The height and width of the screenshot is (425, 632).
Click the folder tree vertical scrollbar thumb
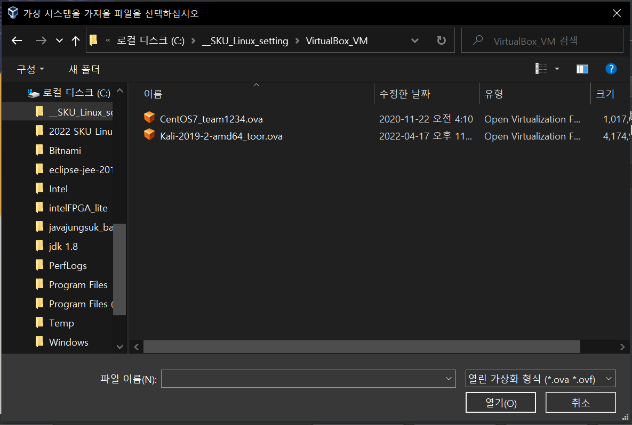point(119,269)
